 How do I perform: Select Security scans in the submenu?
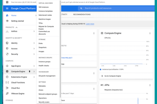[44, 102]
